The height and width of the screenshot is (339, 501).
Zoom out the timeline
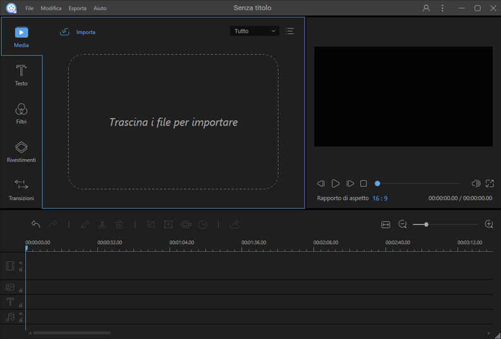[402, 224]
